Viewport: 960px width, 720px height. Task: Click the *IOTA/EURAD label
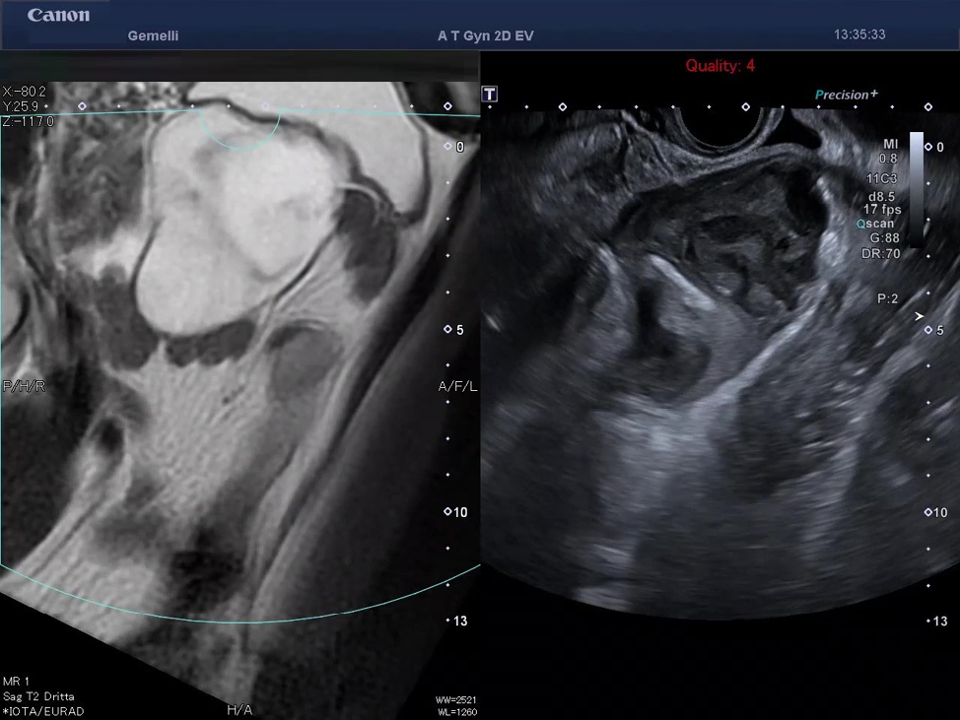coord(42,711)
